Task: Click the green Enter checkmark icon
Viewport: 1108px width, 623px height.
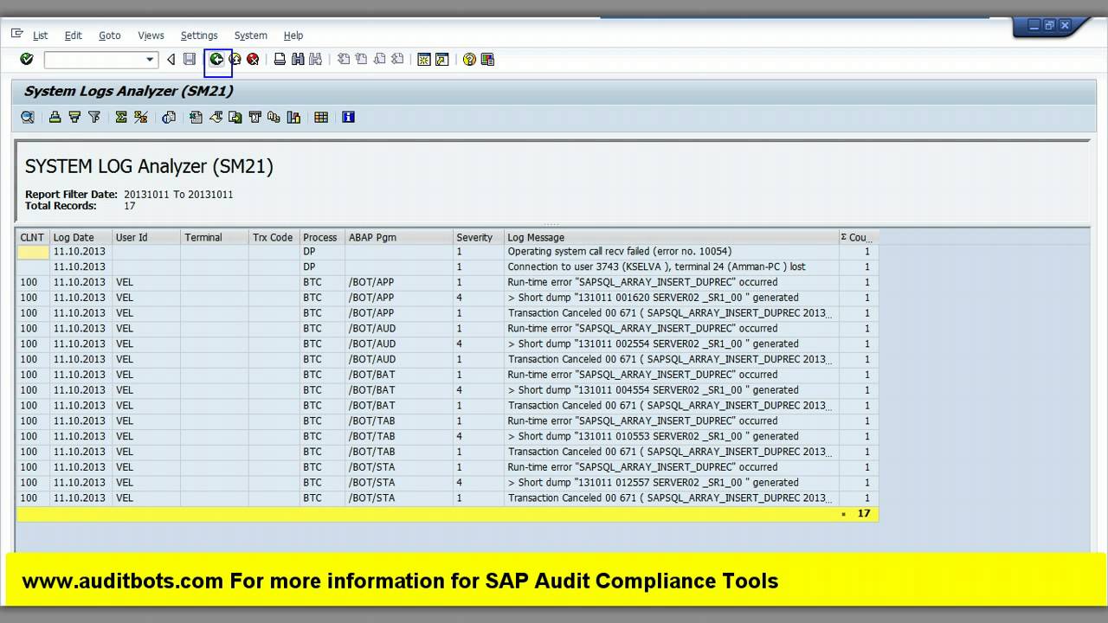Action: point(27,59)
